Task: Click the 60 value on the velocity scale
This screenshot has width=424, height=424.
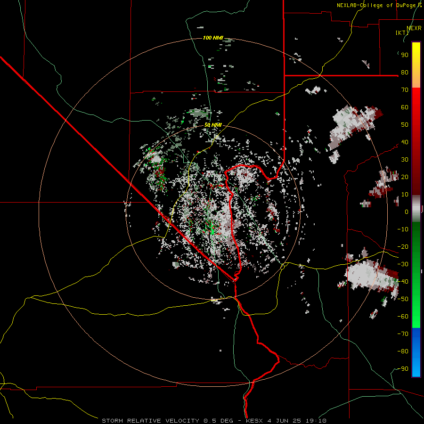Action: click(405, 107)
